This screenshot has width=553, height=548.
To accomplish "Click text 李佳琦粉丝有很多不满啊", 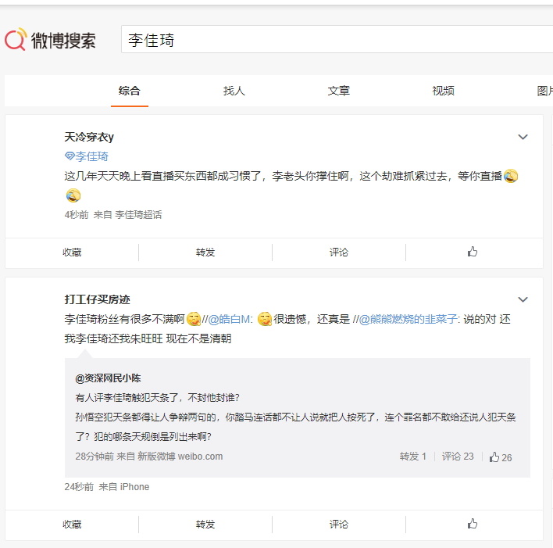I will point(124,319).
